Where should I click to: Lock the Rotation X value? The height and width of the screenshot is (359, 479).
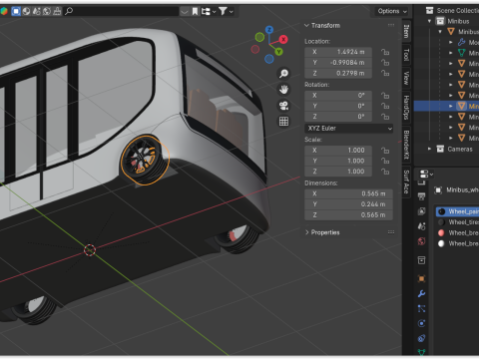(385, 96)
